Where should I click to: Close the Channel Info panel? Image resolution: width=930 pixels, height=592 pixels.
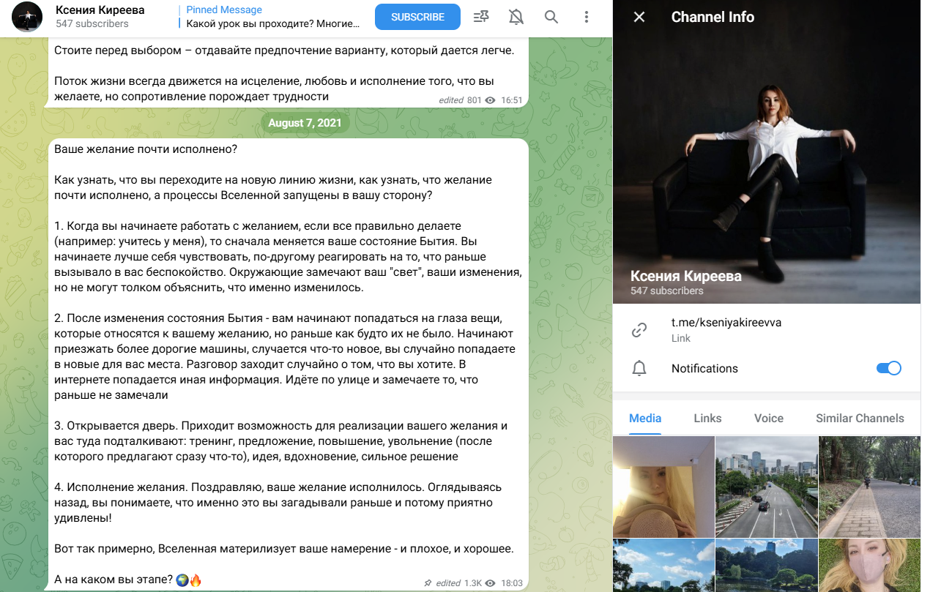(639, 17)
